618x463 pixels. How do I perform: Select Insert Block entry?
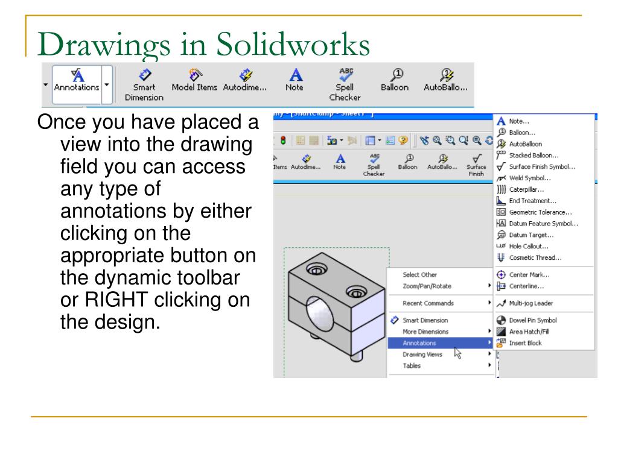click(544, 343)
